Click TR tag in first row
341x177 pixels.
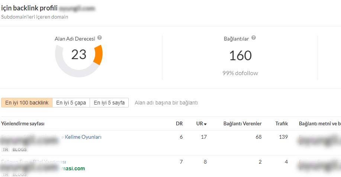(x=6, y=149)
